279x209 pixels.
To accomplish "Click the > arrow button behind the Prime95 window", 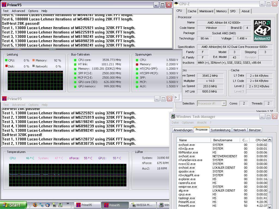I will pos(176,97).
